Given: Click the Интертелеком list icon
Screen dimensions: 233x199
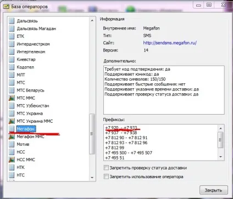Looking at the screenshot, I should pyautogui.click(x=12, y=52).
